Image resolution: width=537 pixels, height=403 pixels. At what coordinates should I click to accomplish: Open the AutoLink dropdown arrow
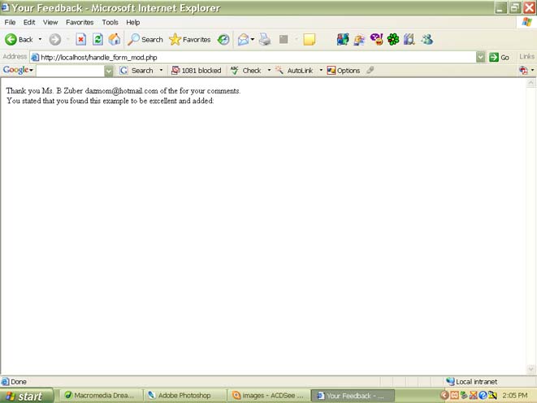[x=321, y=71]
